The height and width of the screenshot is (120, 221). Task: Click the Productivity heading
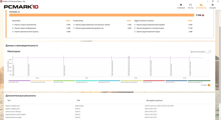[x=78, y=21]
